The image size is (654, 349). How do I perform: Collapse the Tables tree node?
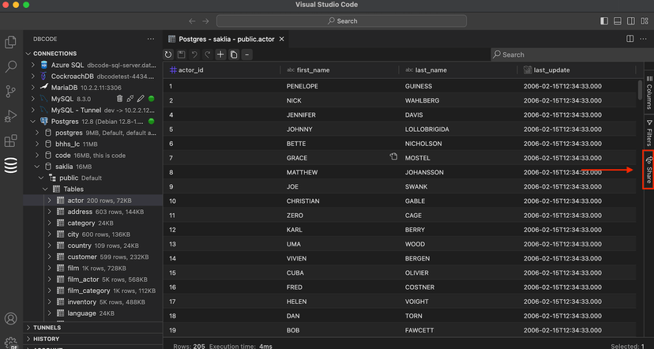(45, 190)
